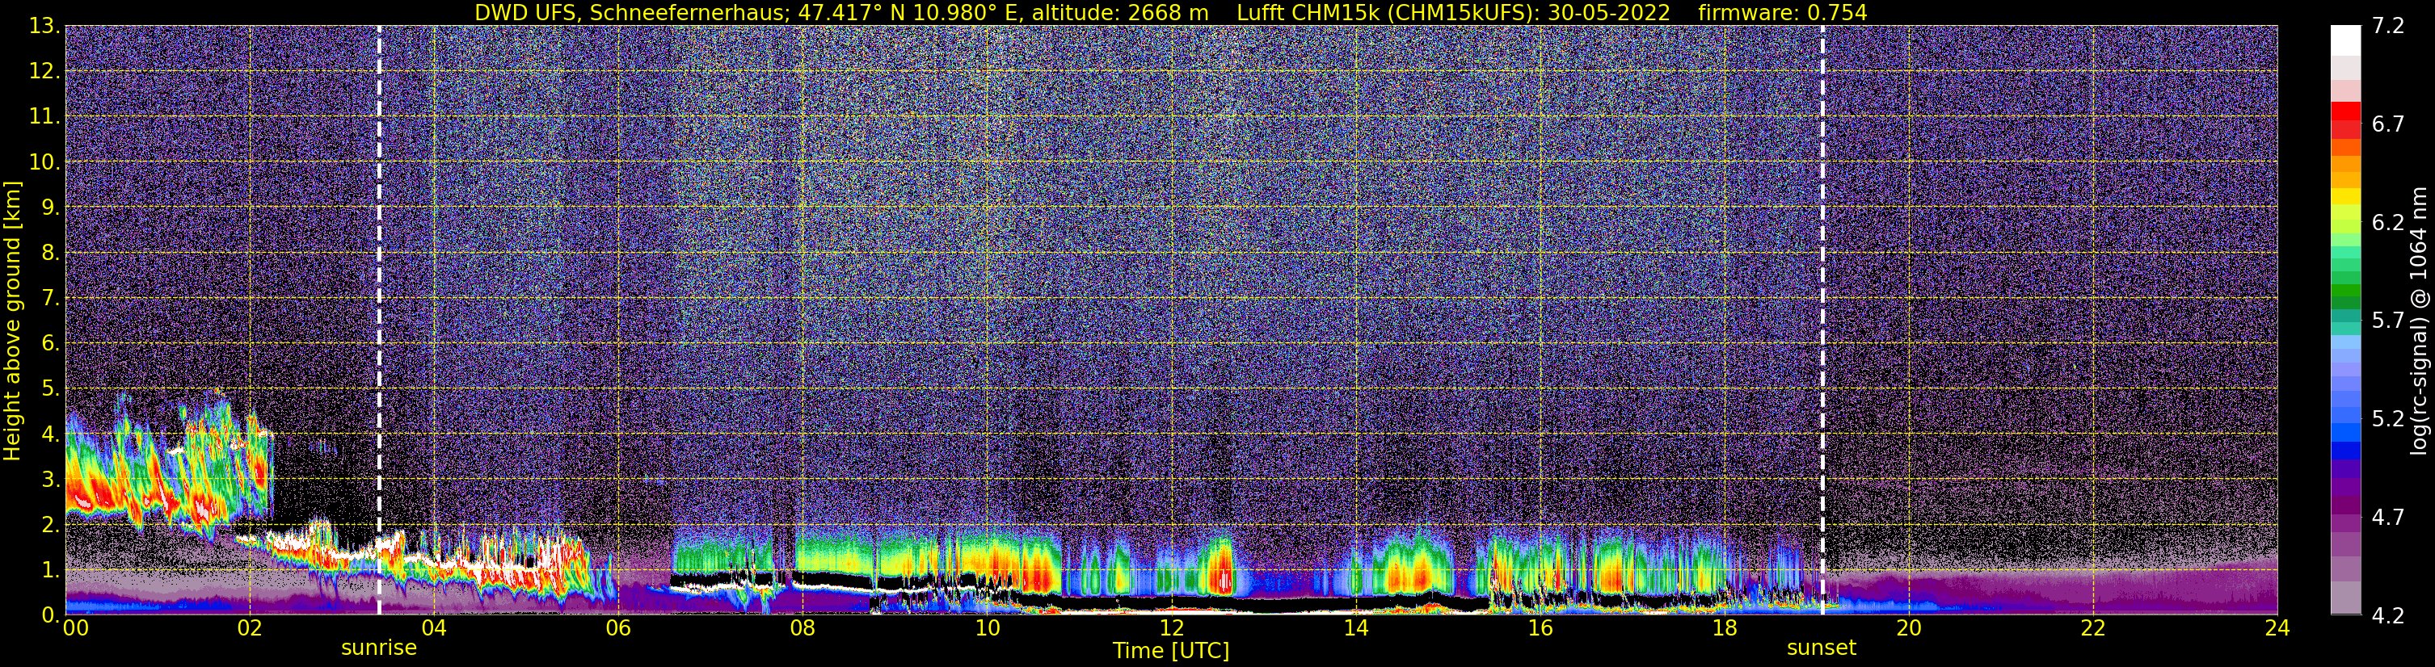Click the 3. height tick label
This screenshot has height=667, width=2435.
click(49, 479)
